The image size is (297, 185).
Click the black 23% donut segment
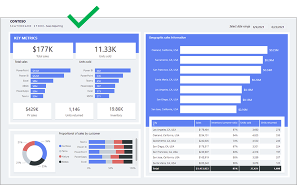38,162
